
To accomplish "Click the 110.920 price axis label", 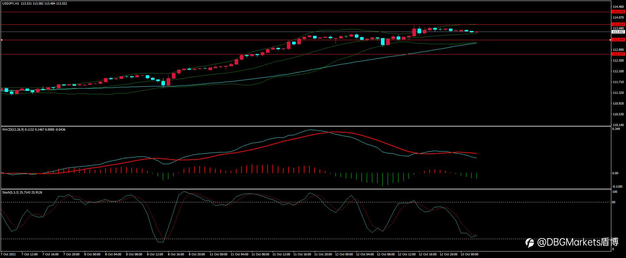I will (618, 104).
